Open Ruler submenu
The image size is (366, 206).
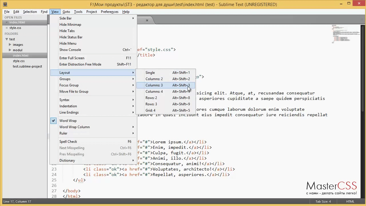pyautogui.click(x=94, y=133)
